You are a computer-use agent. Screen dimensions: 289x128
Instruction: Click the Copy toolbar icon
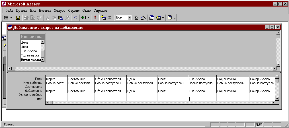[x=54, y=18]
